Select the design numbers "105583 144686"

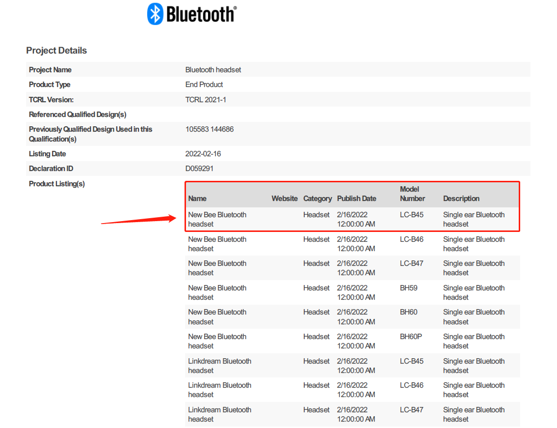point(210,129)
